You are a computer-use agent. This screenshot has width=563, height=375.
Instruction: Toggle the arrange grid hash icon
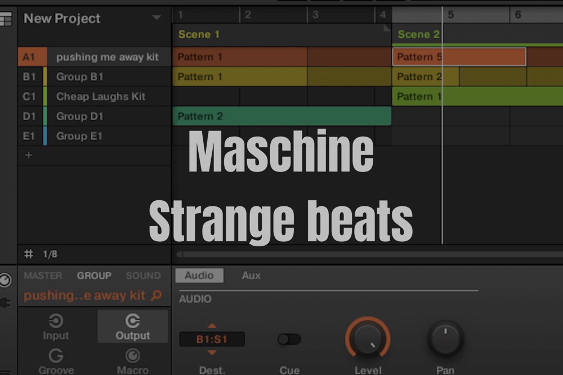(29, 254)
